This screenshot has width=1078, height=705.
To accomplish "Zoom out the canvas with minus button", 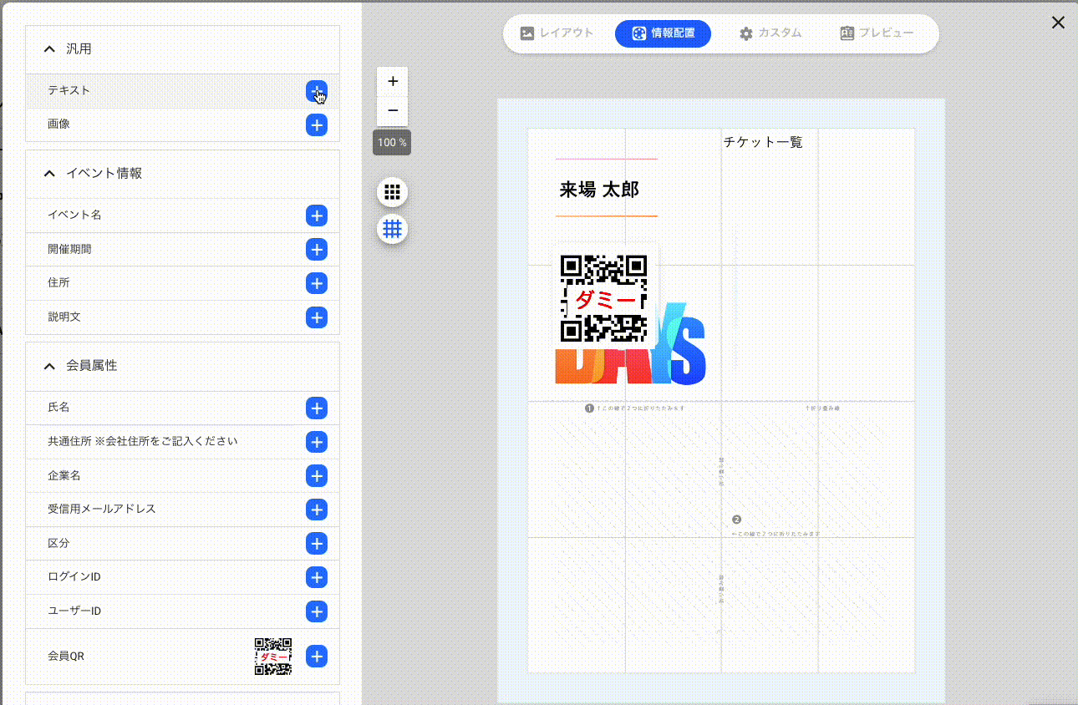I will coord(393,111).
